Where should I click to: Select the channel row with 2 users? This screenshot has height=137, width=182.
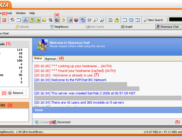tap(14, 71)
